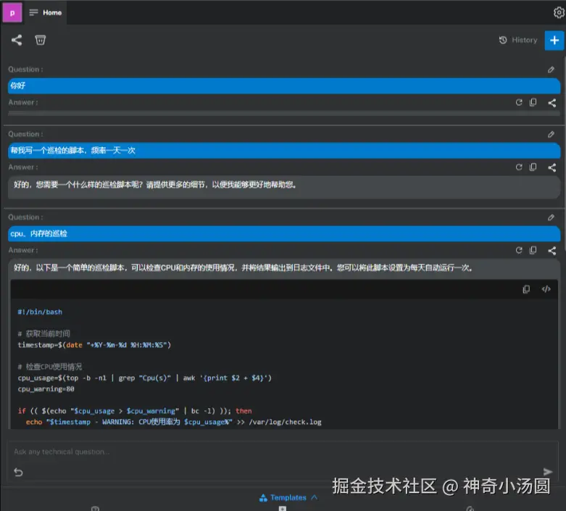Click the if echo $cpu_usage code line

[x=135, y=411]
